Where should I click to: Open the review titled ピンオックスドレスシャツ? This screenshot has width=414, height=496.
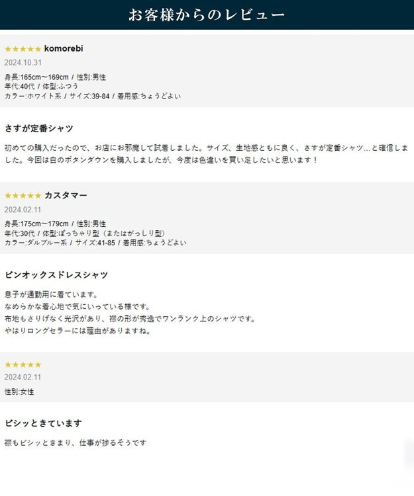(56, 275)
